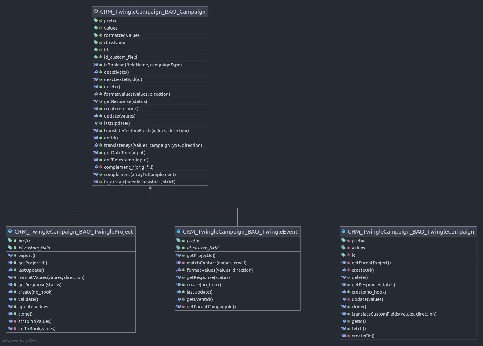
Task: Click the method icon beside createCid()
Action: click(344, 336)
